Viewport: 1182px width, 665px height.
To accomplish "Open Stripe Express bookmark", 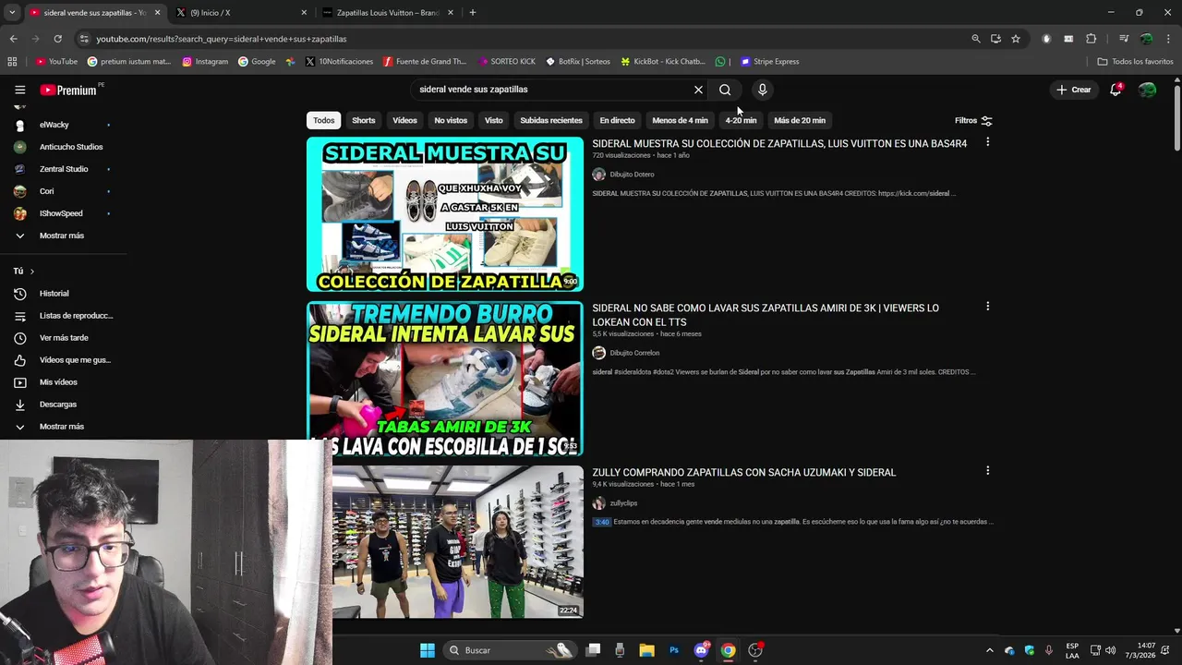I will pos(769,62).
